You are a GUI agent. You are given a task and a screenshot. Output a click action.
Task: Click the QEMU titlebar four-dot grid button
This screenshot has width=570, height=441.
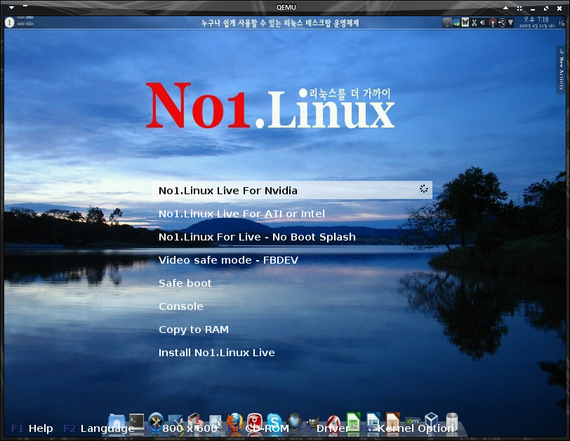coord(519,8)
